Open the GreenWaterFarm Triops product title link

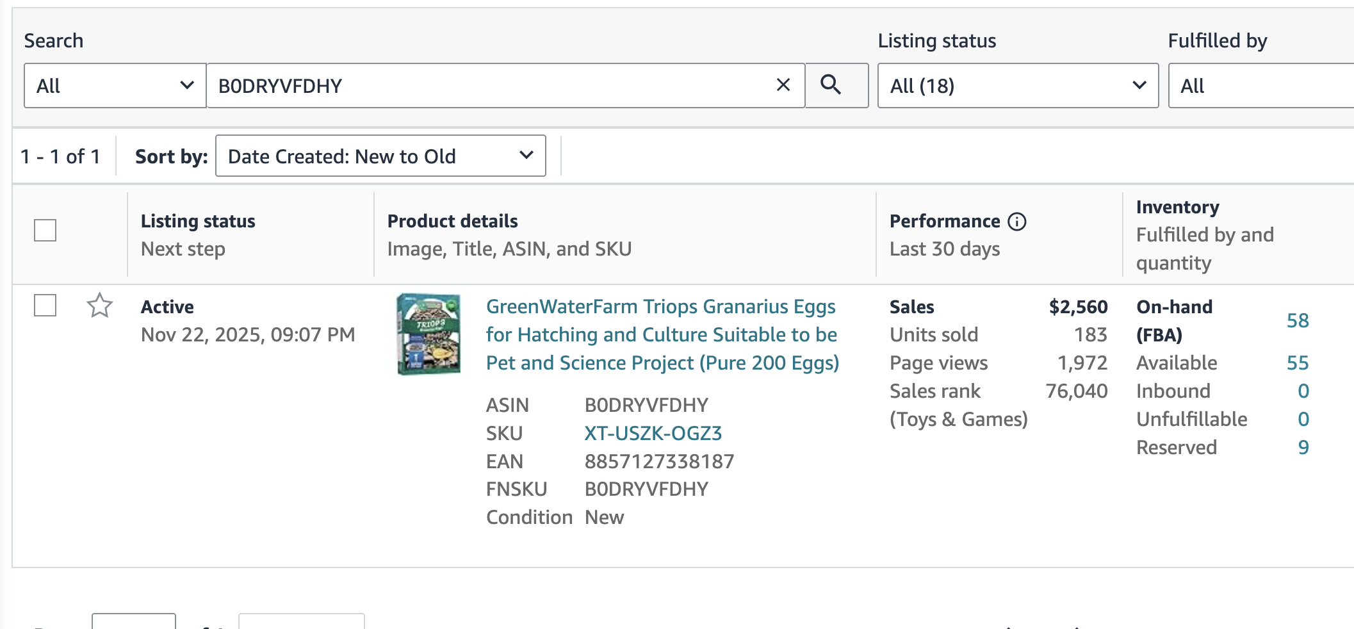click(x=662, y=334)
